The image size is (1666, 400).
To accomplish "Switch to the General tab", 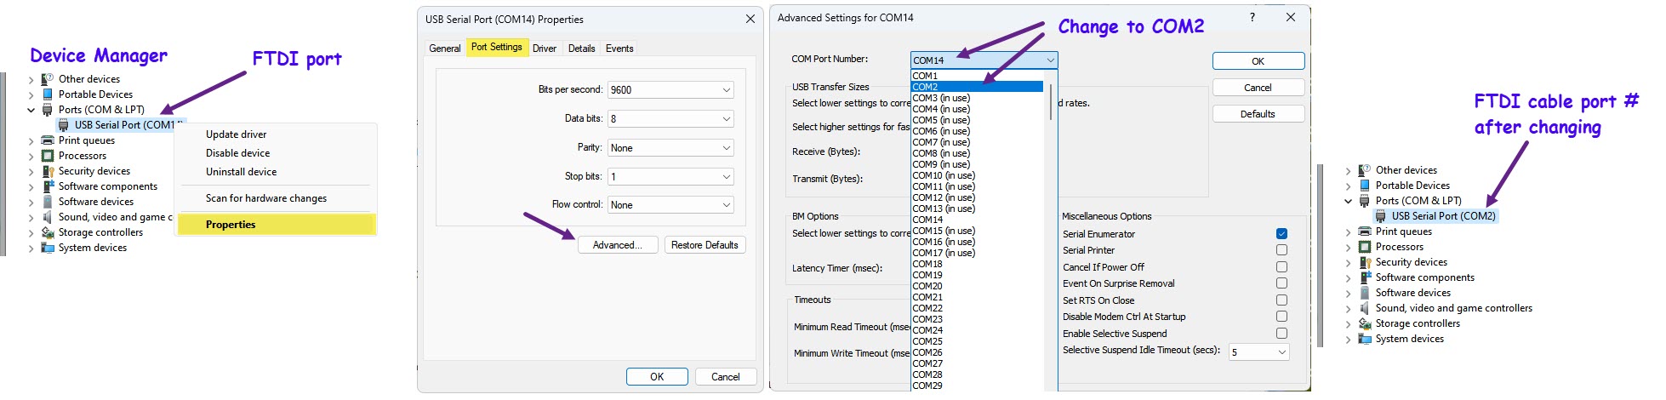I will (x=444, y=49).
